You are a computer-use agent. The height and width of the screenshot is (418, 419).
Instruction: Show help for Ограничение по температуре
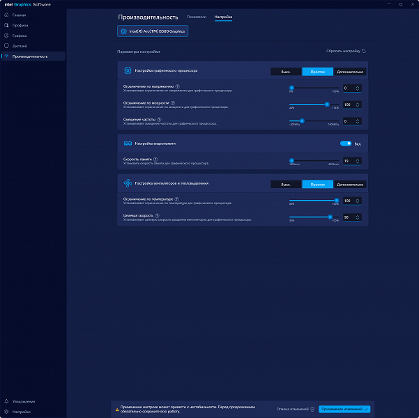click(x=176, y=199)
